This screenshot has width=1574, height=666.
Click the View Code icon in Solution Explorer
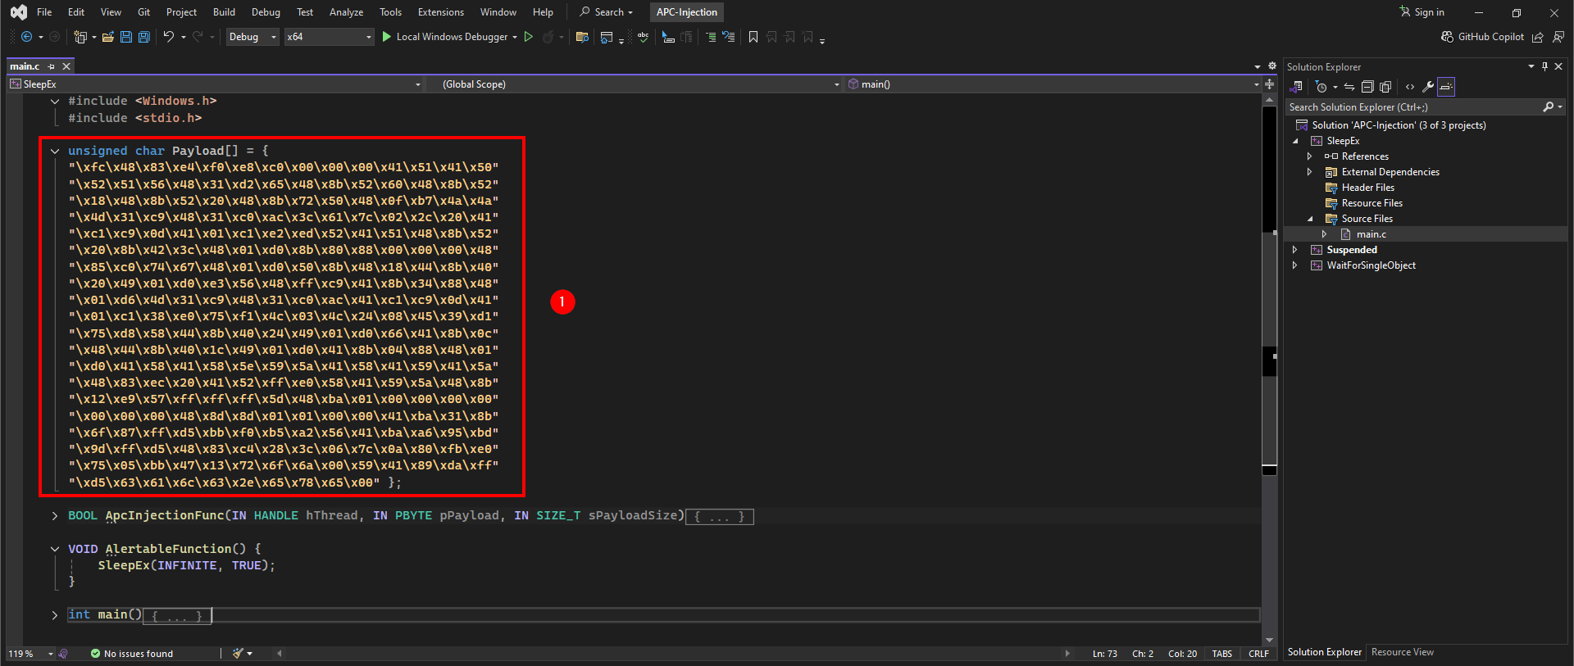pos(1409,87)
